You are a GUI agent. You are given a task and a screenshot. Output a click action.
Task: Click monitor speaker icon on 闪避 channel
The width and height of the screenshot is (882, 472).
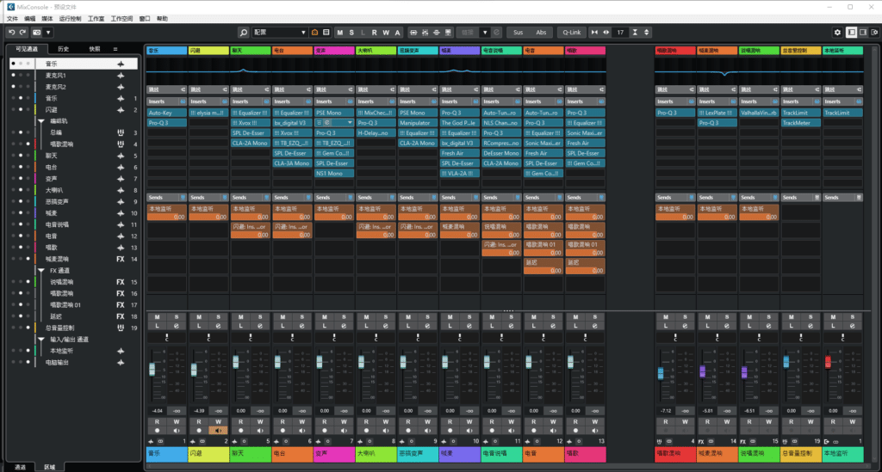[216, 430]
